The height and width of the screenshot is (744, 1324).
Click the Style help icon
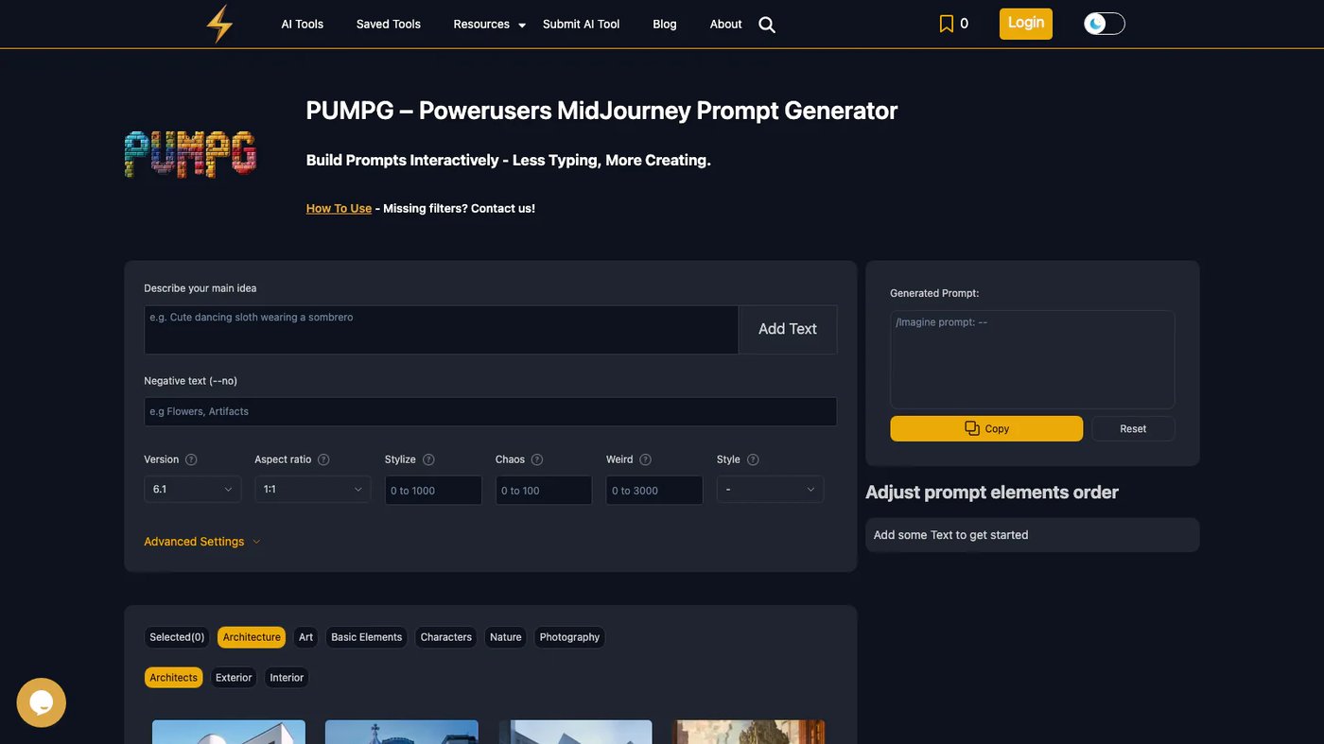tap(753, 459)
